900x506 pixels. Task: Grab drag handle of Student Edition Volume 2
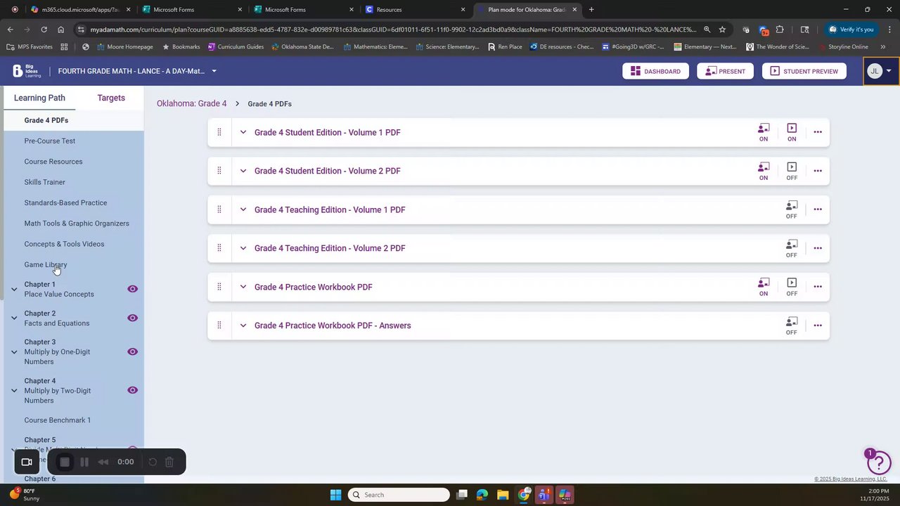(x=219, y=171)
